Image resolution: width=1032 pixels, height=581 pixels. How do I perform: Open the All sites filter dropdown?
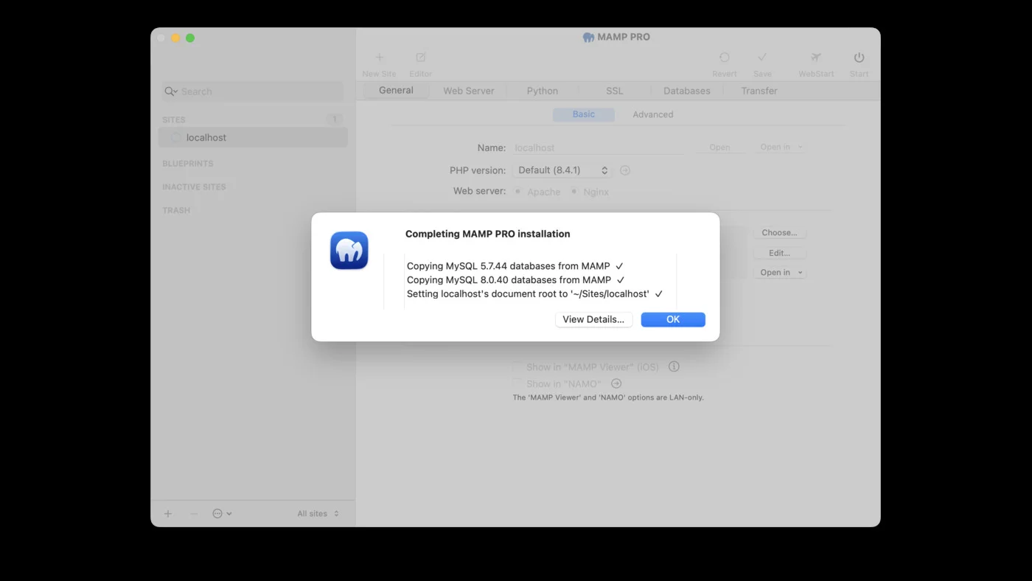318,514
